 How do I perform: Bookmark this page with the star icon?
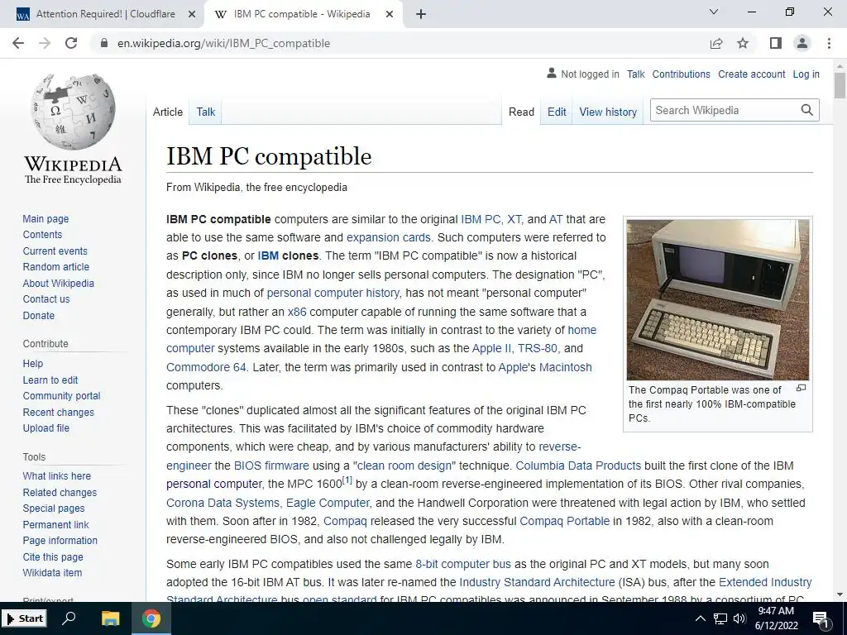[x=743, y=43]
